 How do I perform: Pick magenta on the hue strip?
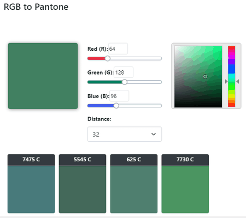pos(232,56)
